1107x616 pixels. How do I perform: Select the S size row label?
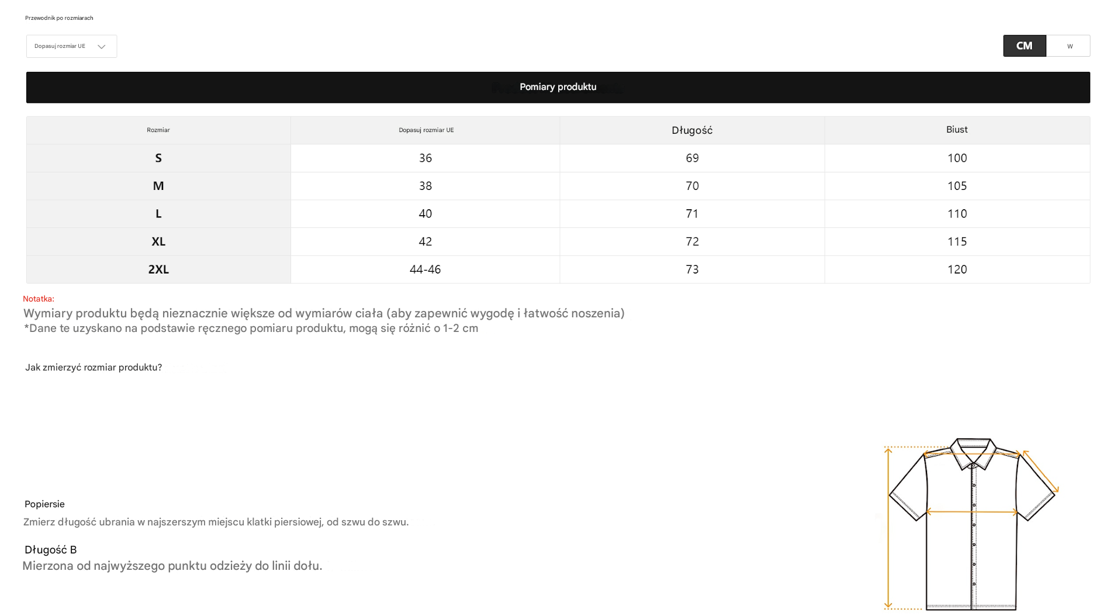click(158, 158)
